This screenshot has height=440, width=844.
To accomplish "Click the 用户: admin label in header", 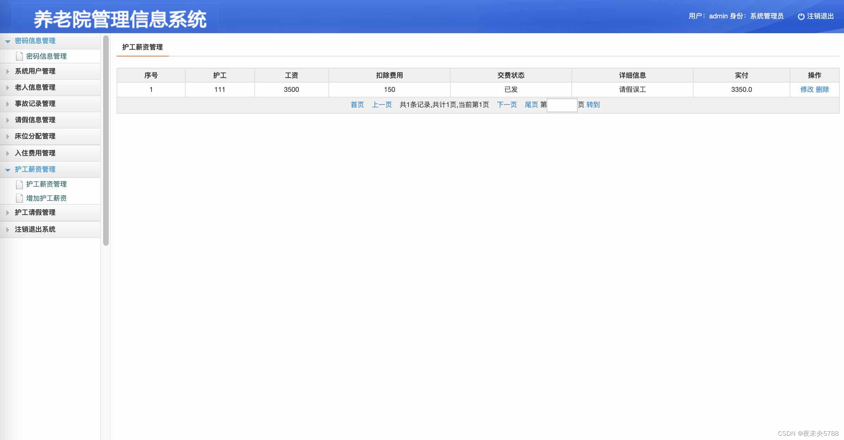I will click(x=708, y=16).
